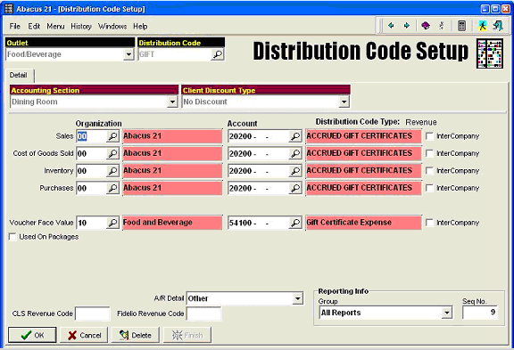This screenshot has width=514, height=350.
Task: Open Sales account lookup magnifier
Action: coord(295,136)
